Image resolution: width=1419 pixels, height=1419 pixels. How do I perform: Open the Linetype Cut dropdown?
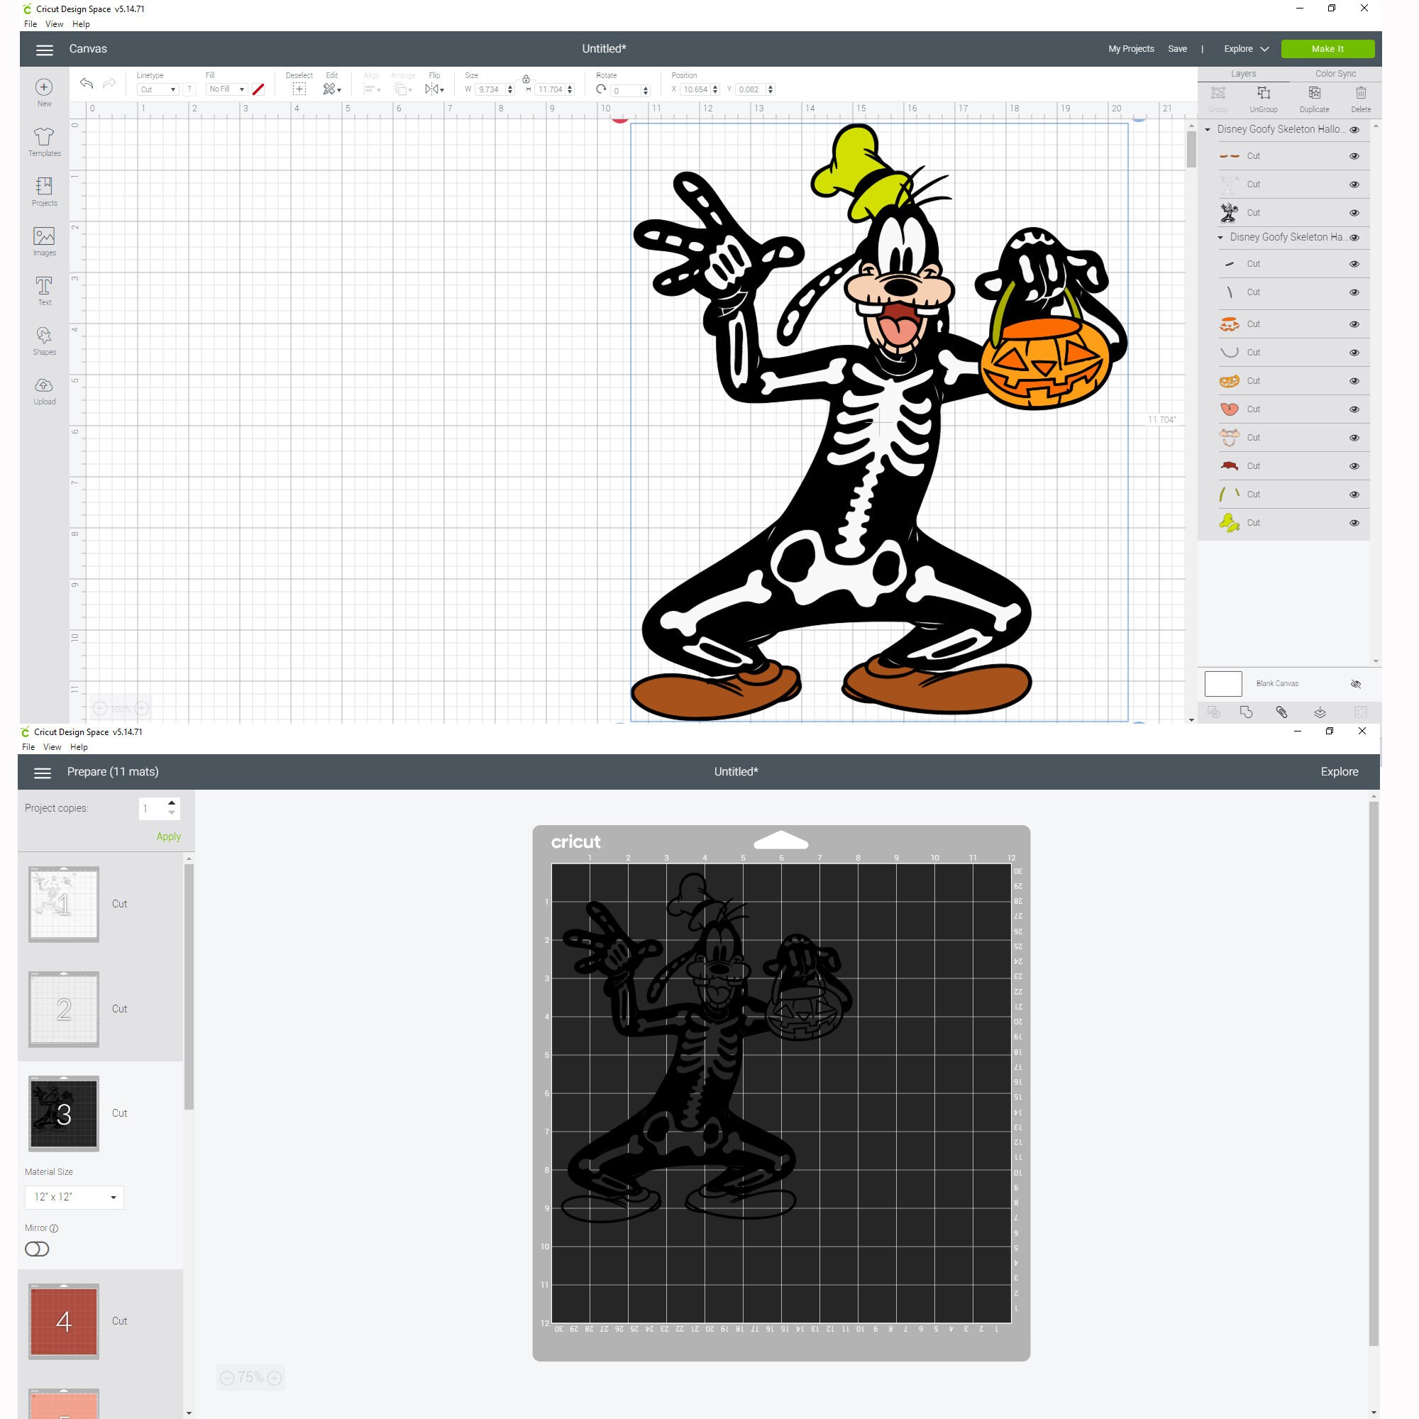[158, 89]
